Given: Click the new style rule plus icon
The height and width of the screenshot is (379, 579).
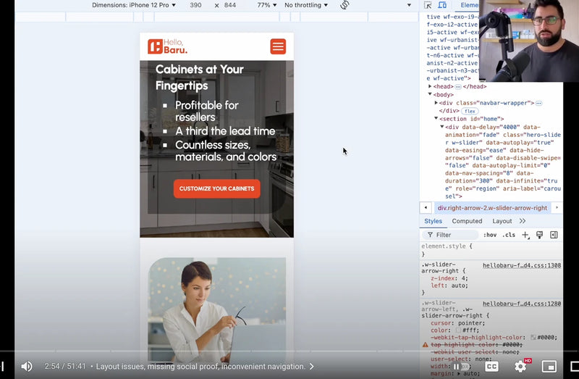Looking at the screenshot, I should 525,235.
